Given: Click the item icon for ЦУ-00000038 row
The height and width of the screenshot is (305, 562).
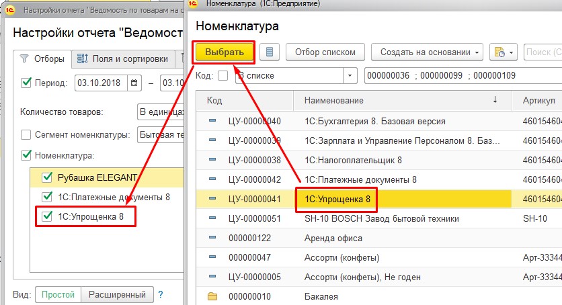Looking at the screenshot, I should [x=212, y=160].
